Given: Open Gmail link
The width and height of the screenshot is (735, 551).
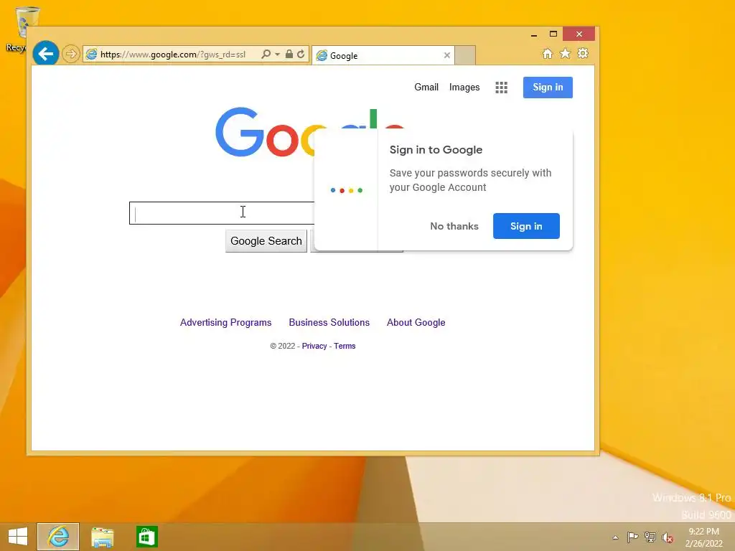Looking at the screenshot, I should click(x=426, y=87).
